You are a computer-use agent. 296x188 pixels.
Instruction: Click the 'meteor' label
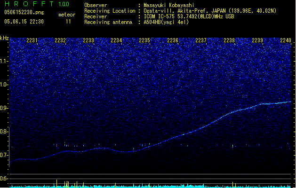point(67,15)
